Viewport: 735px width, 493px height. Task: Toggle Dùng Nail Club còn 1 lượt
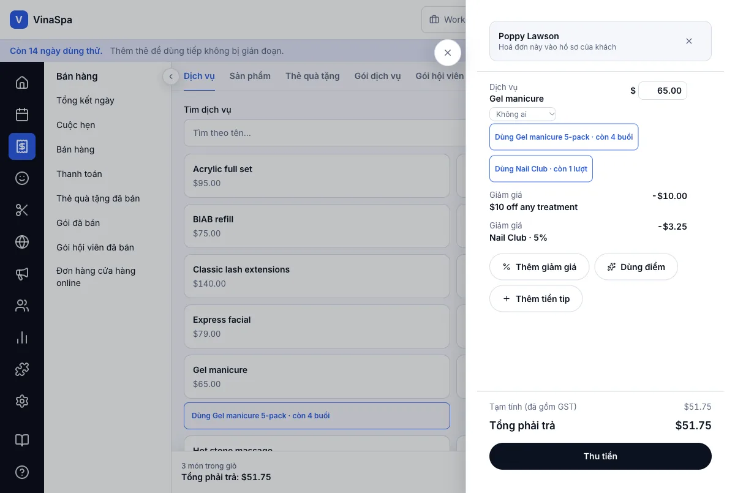(x=541, y=168)
